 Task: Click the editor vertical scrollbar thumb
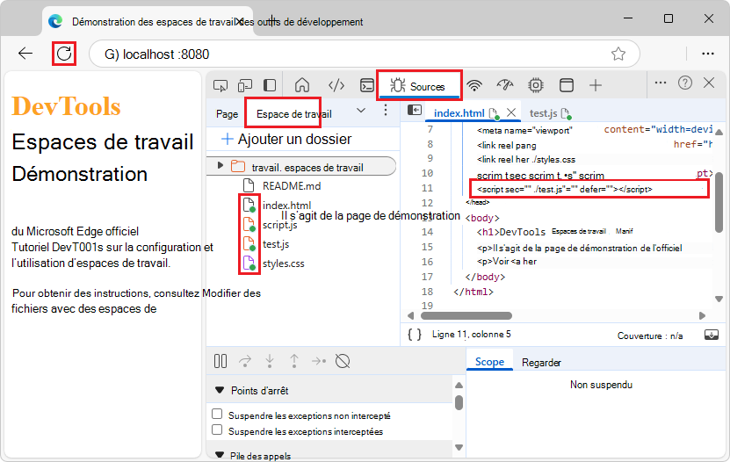[719, 202]
